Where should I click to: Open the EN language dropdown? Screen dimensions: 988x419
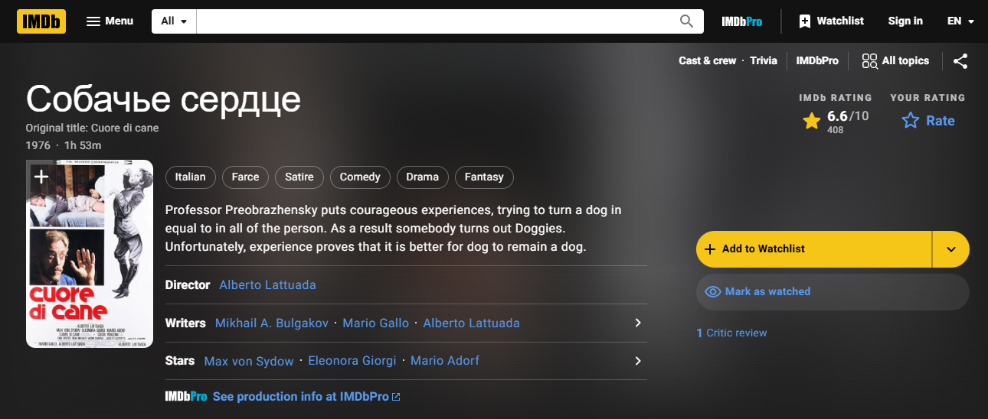click(x=960, y=21)
